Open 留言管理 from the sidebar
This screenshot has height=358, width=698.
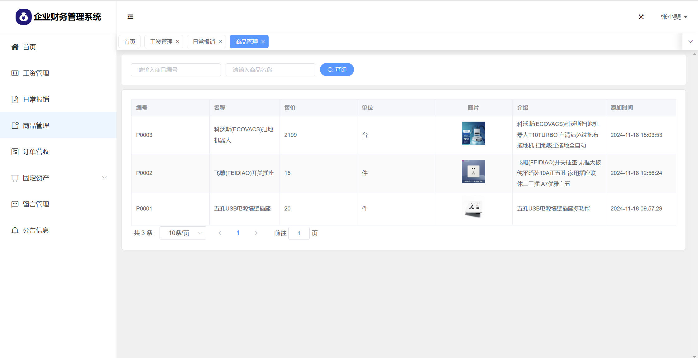[x=36, y=204]
